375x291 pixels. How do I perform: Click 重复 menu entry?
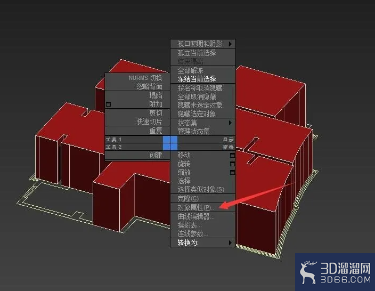pyautogui.click(x=137, y=131)
